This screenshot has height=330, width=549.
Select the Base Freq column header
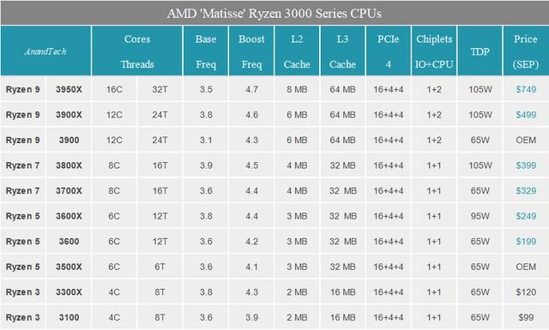(x=206, y=51)
